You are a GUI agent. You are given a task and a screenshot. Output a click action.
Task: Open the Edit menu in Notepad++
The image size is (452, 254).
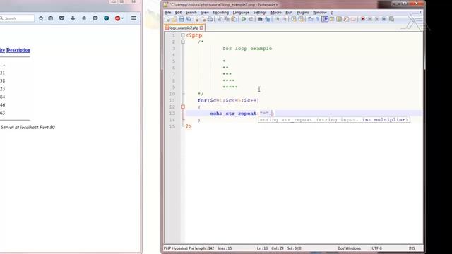[178, 13]
